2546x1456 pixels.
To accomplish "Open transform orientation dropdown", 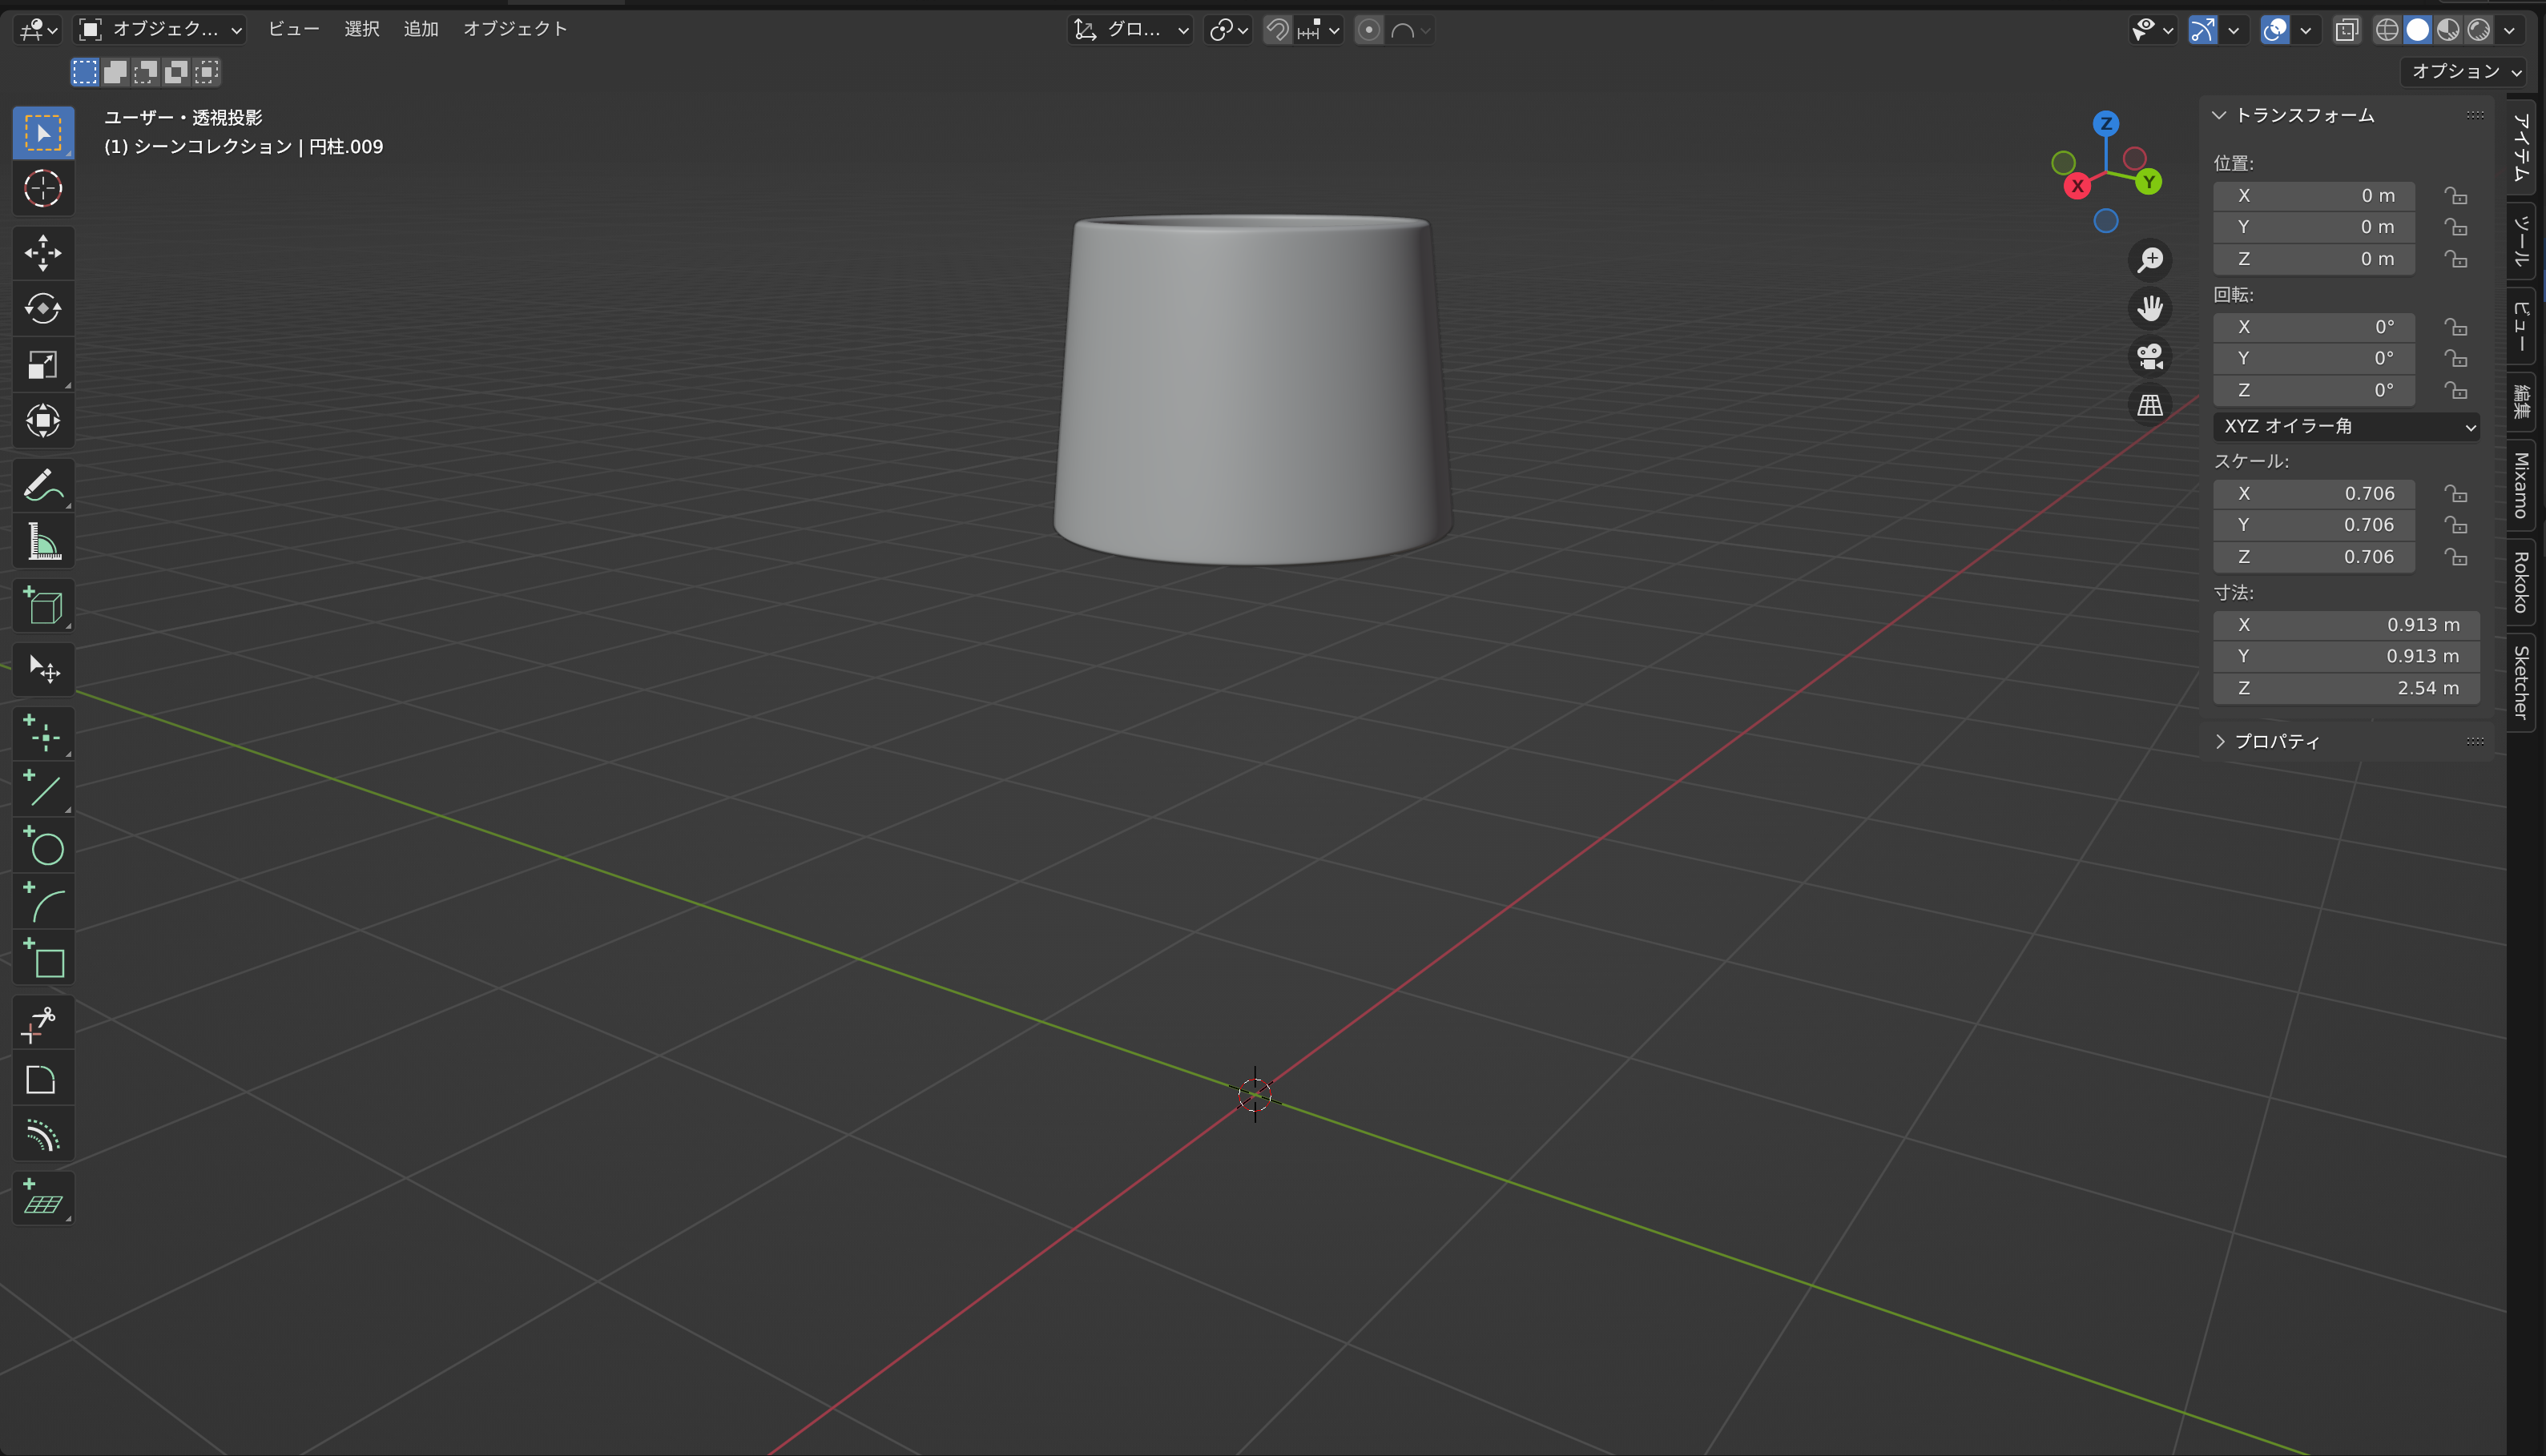I will (1132, 30).
